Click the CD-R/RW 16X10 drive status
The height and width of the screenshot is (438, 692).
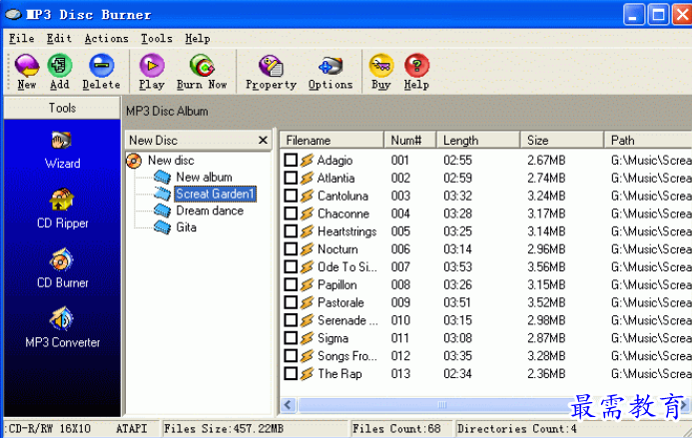click(50, 429)
